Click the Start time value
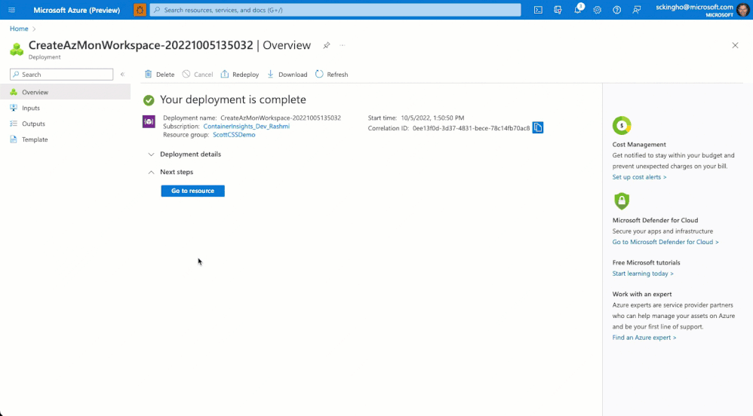753x416 pixels. coord(432,118)
